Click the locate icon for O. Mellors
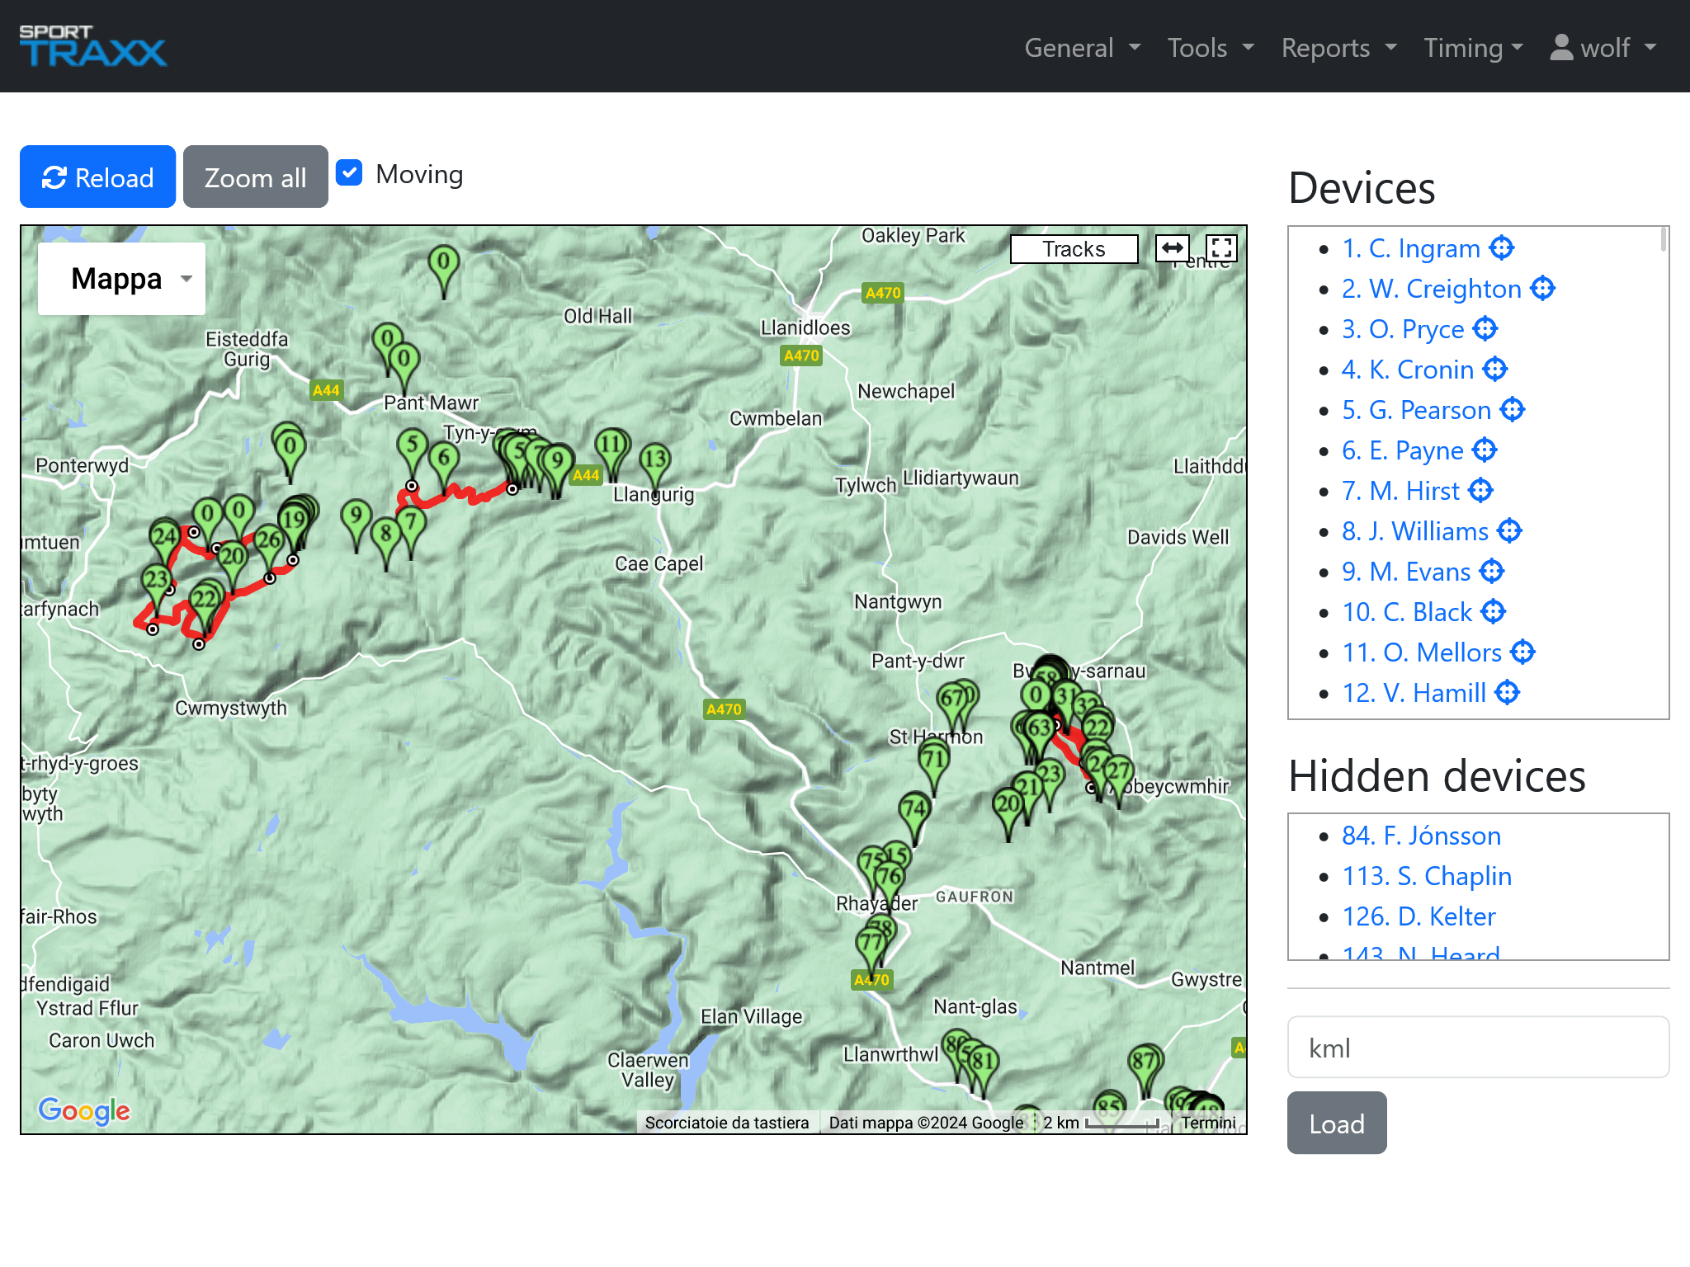 (x=1524, y=652)
